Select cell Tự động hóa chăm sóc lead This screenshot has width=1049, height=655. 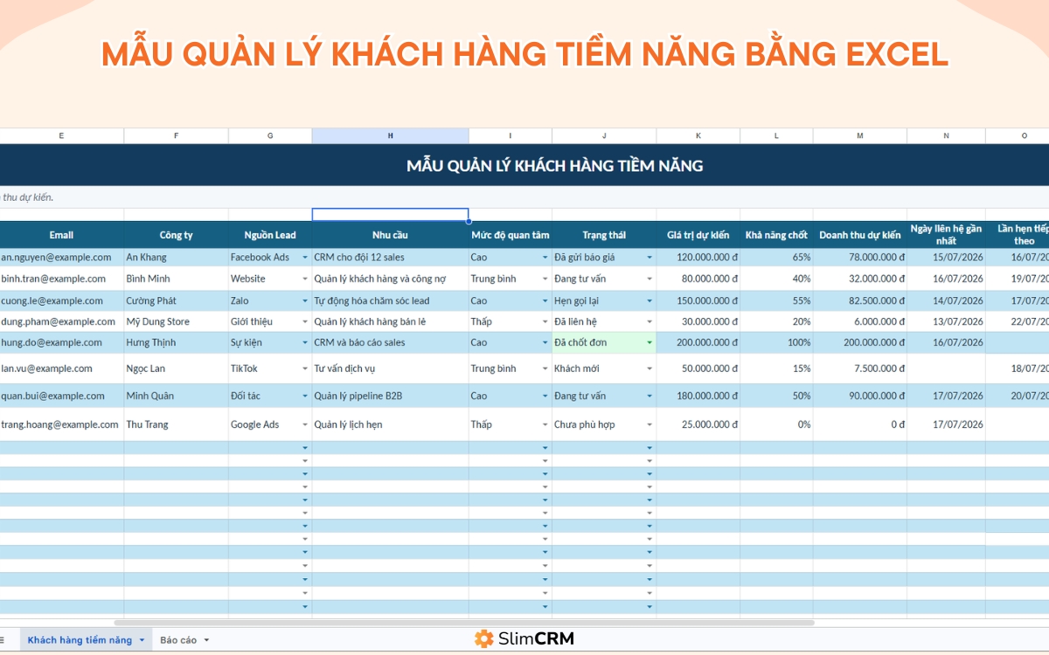tap(390, 300)
